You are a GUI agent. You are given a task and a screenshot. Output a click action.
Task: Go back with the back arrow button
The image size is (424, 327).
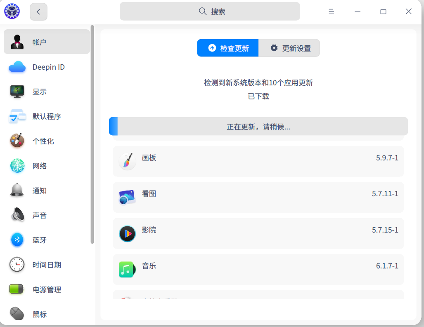point(38,12)
